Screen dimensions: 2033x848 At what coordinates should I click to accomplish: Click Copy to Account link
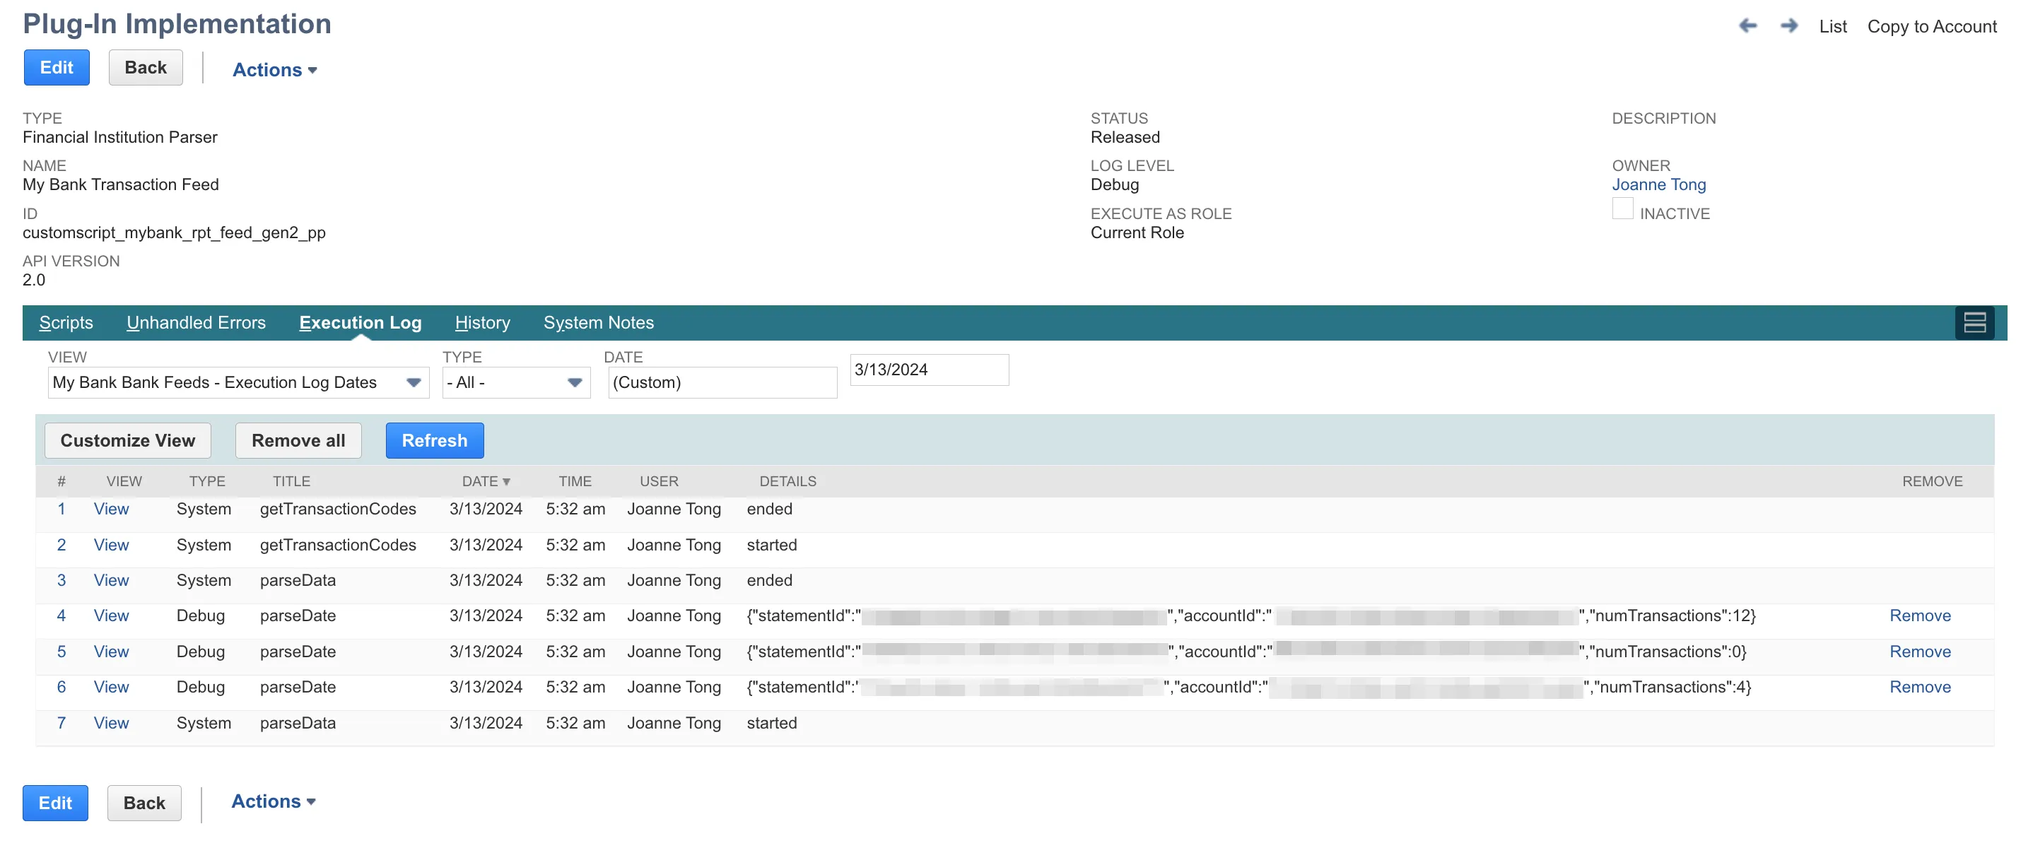coord(1931,26)
